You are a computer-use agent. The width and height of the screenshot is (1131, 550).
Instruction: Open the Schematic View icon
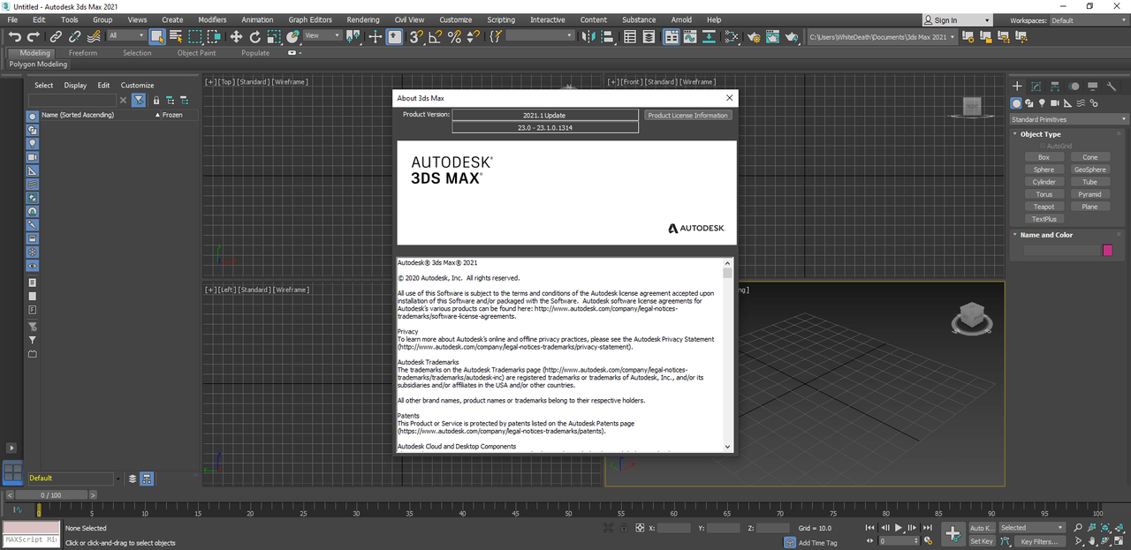[710, 36]
